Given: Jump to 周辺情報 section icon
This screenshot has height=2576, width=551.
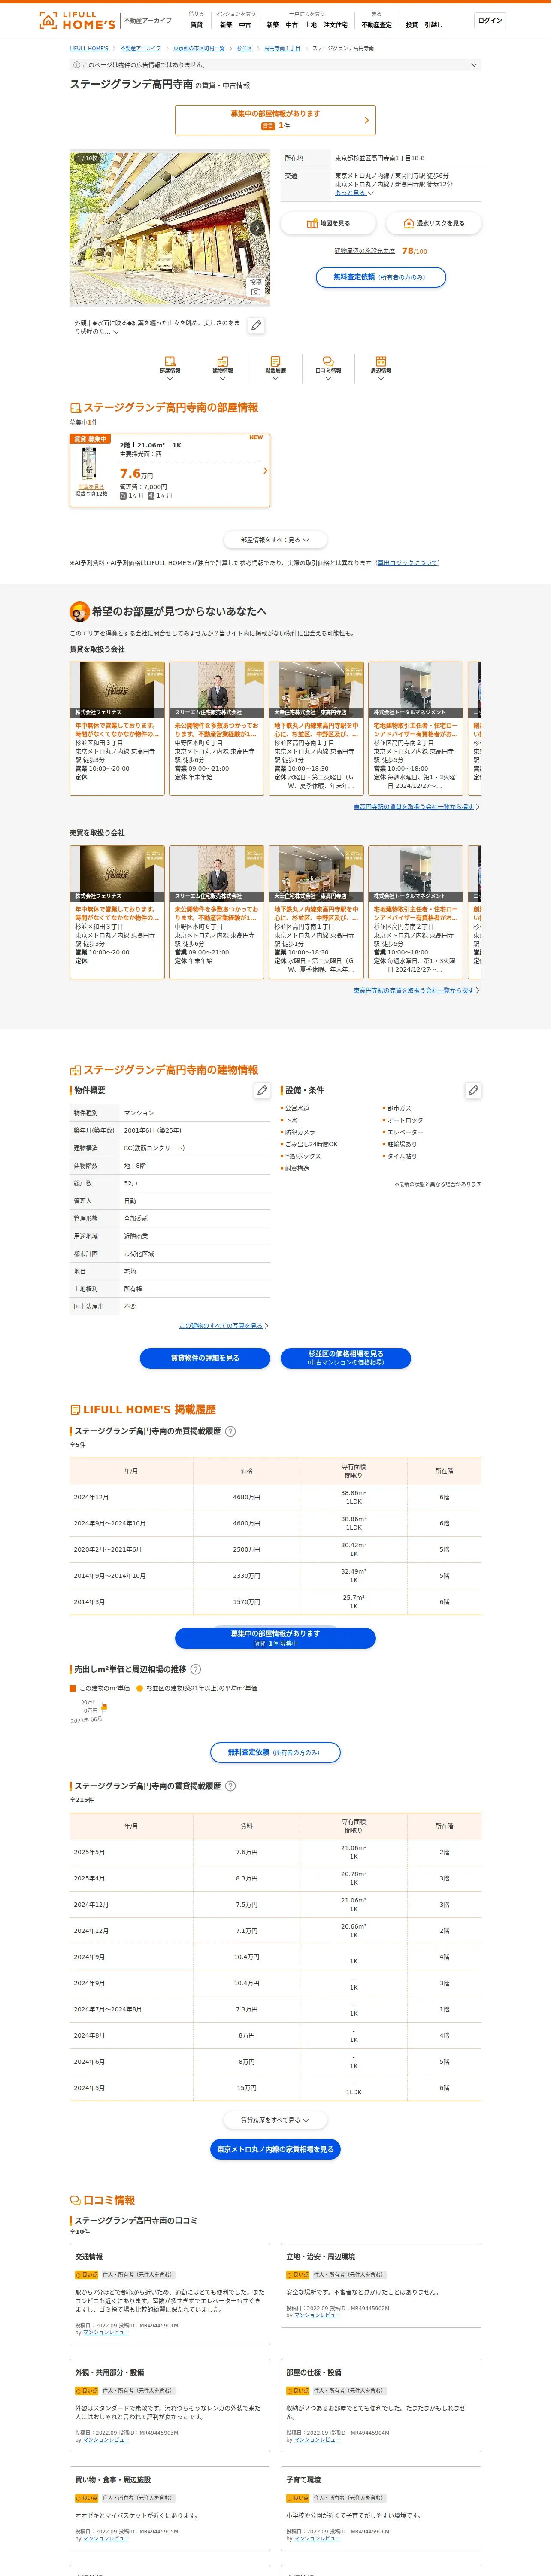Looking at the screenshot, I should [381, 366].
